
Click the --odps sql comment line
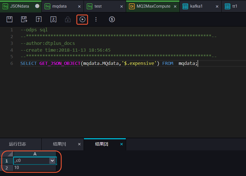click(x=34, y=30)
